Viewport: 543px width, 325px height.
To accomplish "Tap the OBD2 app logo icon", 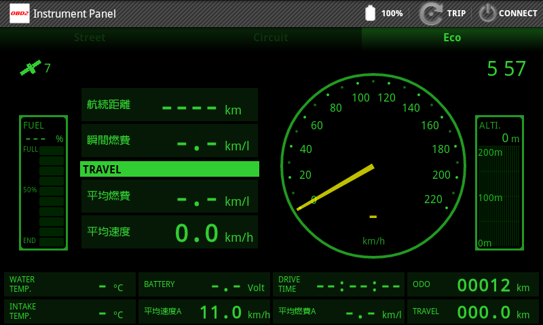I will click(20, 14).
